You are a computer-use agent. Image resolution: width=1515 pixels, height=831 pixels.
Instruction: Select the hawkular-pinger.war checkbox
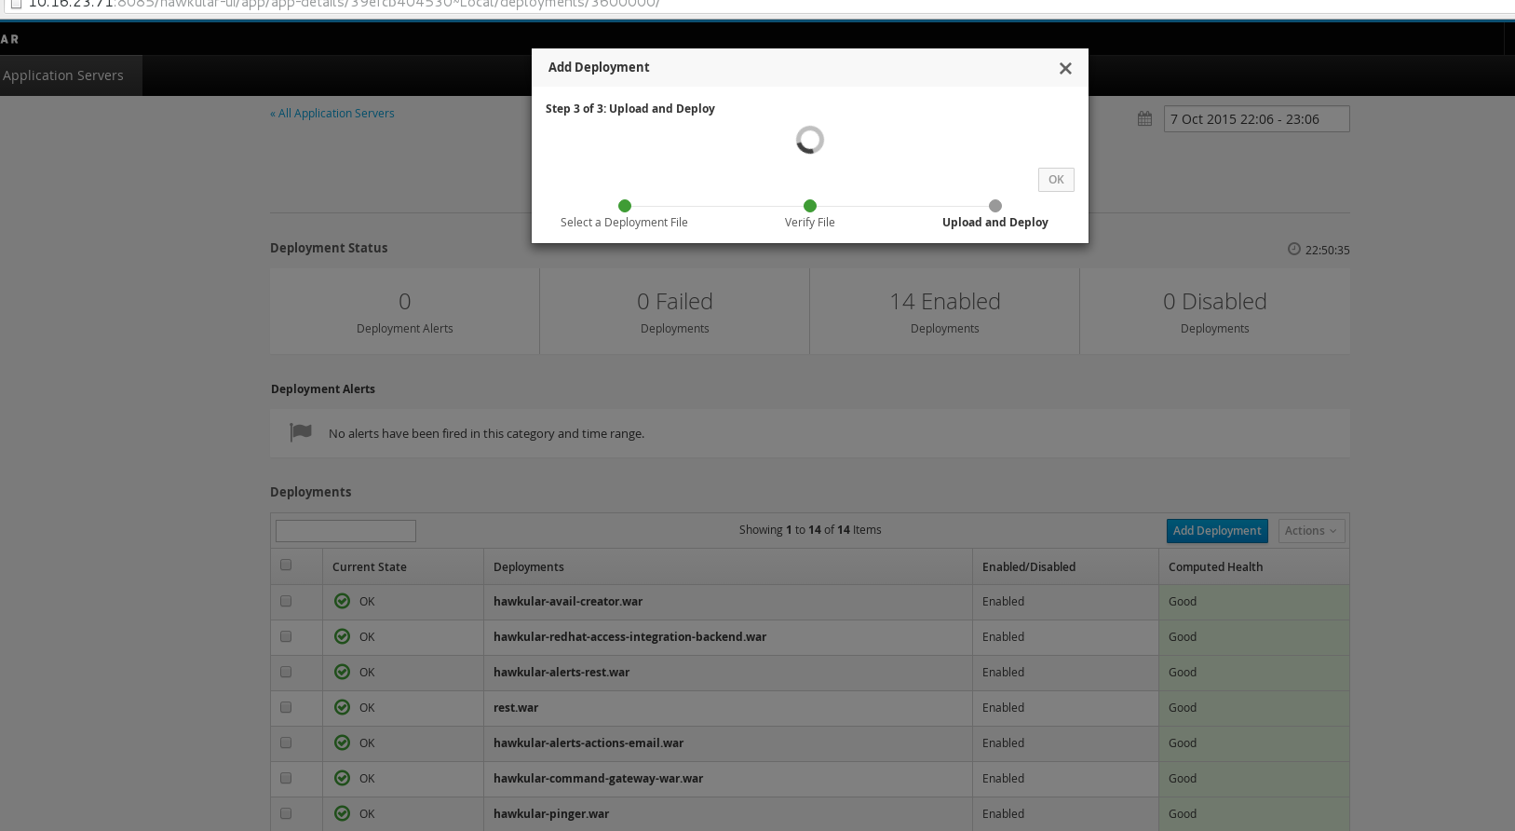[x=286, y=813]
